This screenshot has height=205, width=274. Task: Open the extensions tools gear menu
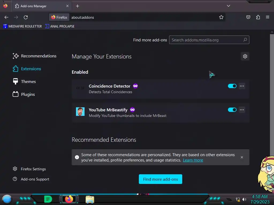(x=245, y=56)
